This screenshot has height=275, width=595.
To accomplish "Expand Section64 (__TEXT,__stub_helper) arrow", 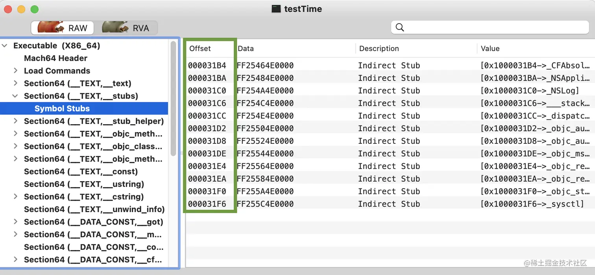I will 16,121.
